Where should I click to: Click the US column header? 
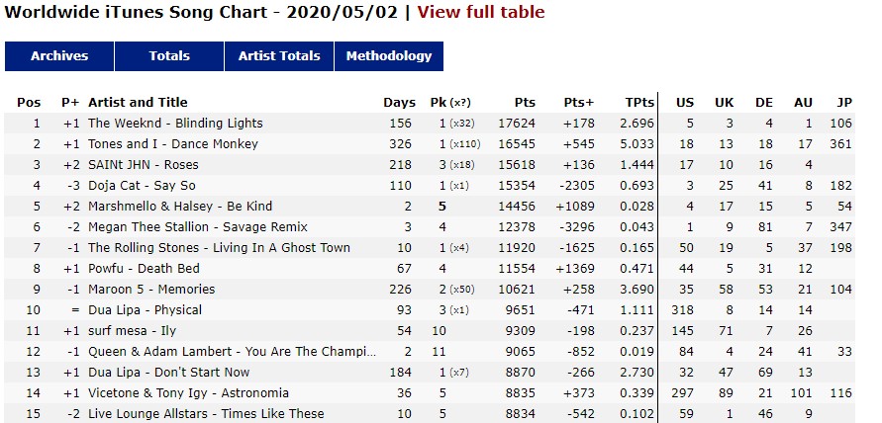pos(685,102)
